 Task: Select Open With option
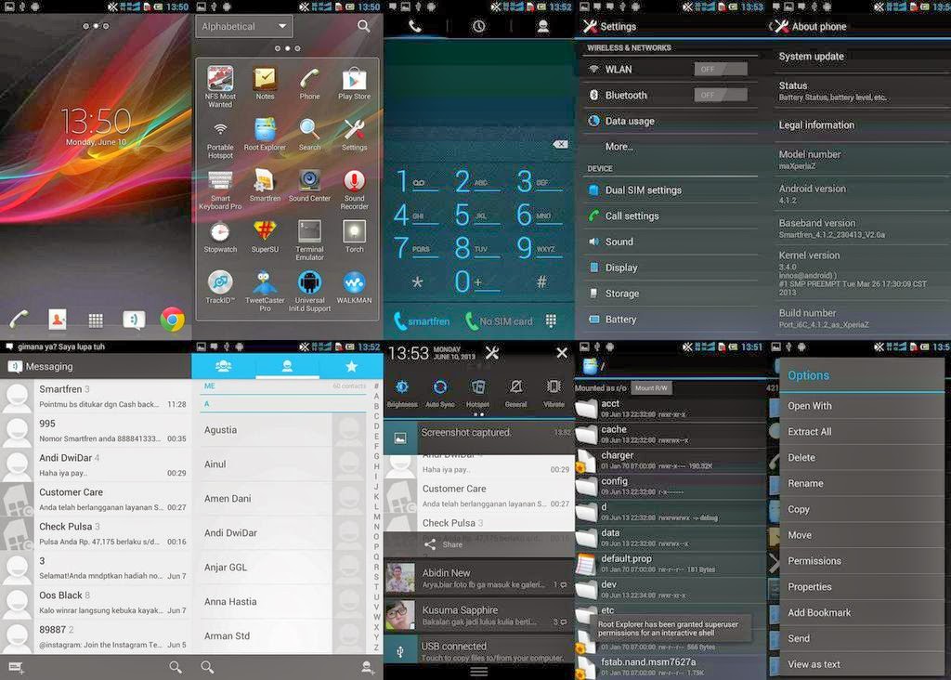click(x=861, y=405)
